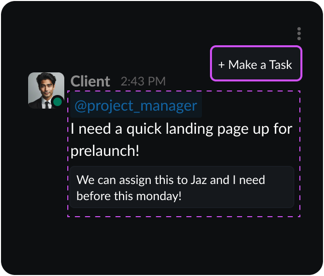
Task: Click the Client sender name
Action: (90, 81)
